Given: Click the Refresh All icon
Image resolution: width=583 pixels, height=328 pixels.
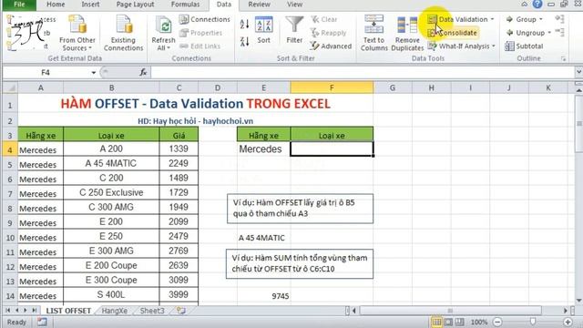Looking at the screenshot, I should pos(163,26).
